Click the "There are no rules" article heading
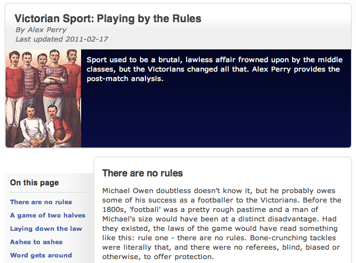 pos(143,174)
